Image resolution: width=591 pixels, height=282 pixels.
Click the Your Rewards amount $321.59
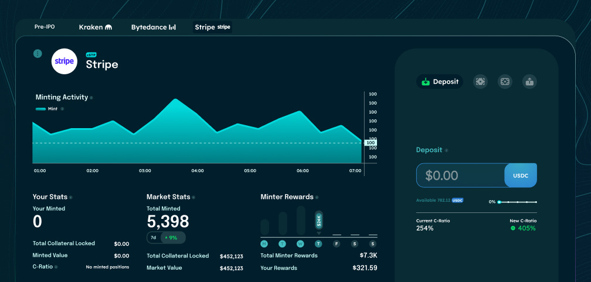[x=365, y=268]
